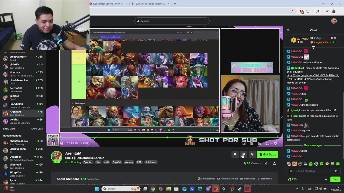This screenshot has height=193, width=344.
Task: Collapse the chat panel
Action: [x=288, y=30]
